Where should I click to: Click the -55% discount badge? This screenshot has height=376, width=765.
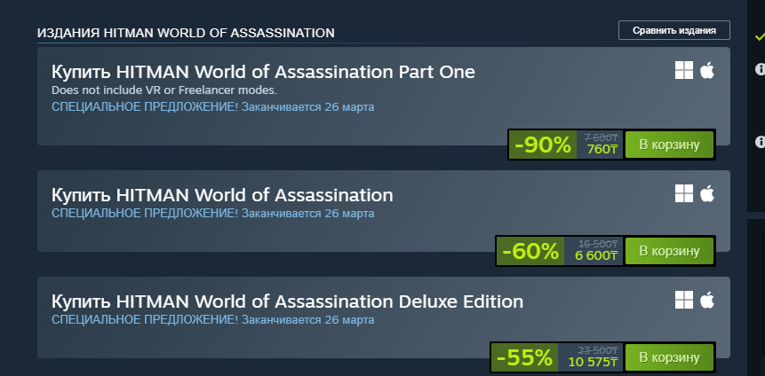pos(524,357)
